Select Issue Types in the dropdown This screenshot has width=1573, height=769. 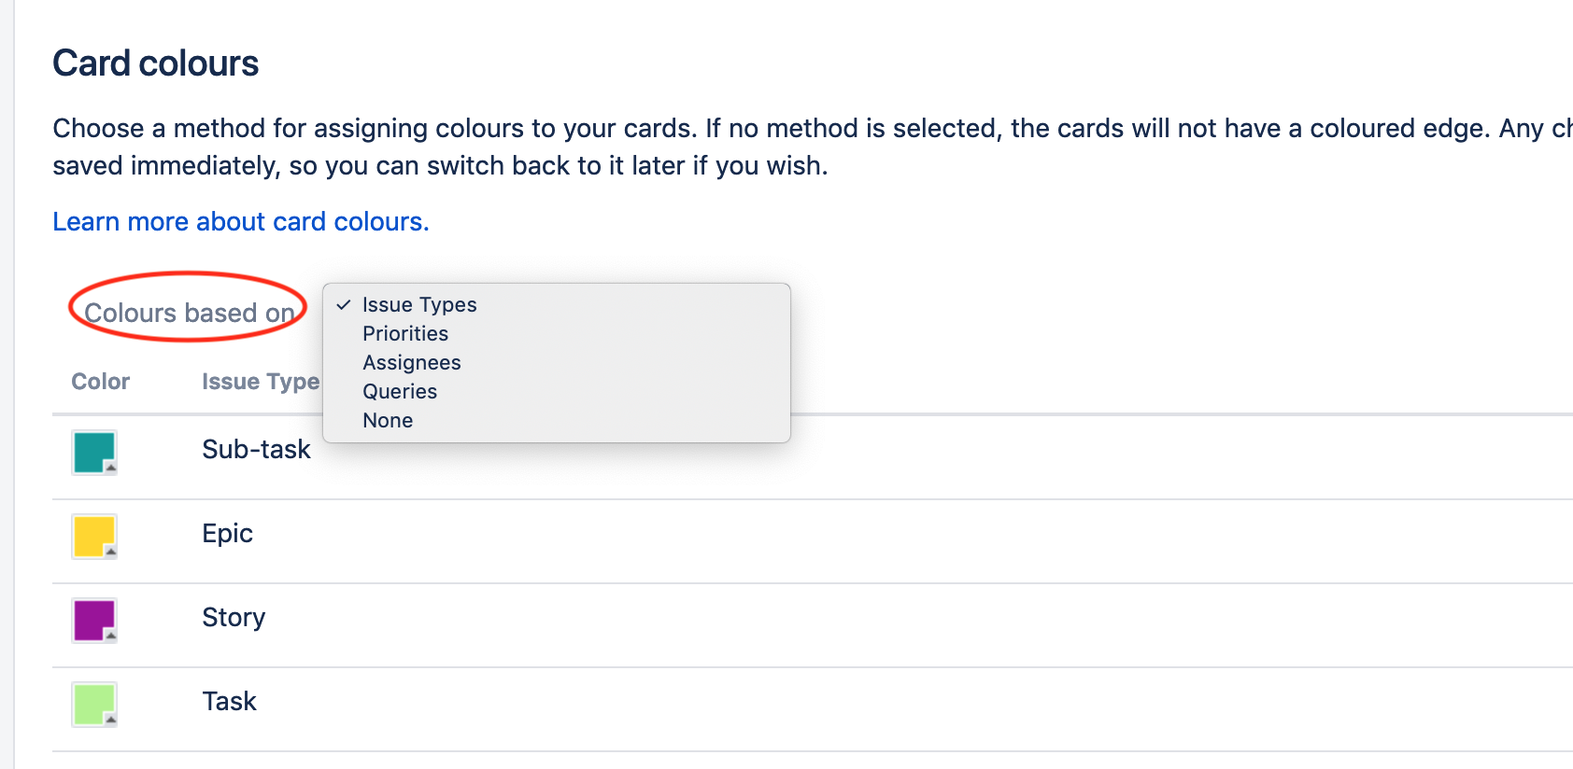[x=420, y=304]
